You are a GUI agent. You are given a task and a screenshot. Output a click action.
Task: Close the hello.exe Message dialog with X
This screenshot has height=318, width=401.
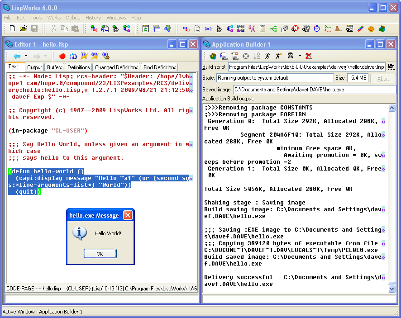[x=128, y=215]
